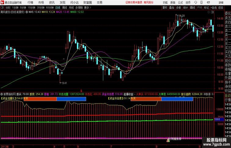Open the 问小达 menu
Screen dimensions: 231x148
coord(74,2)
